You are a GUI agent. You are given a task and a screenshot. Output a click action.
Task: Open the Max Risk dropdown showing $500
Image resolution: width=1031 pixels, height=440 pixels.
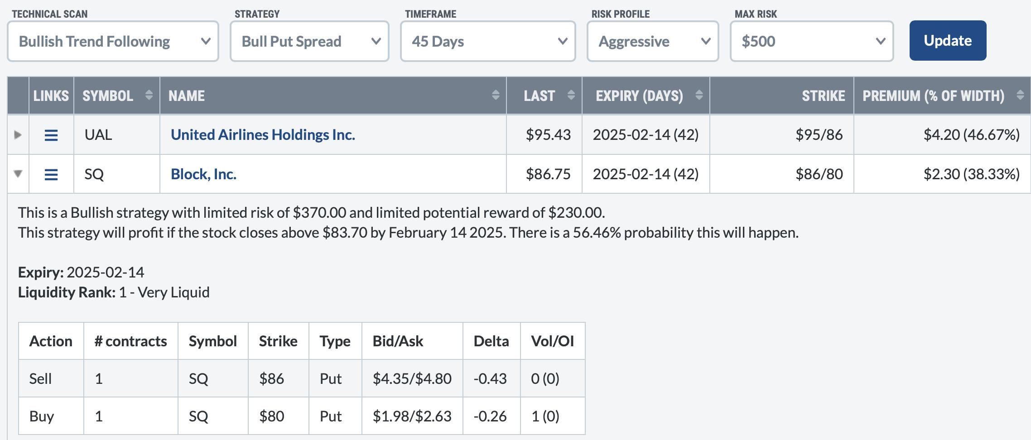[812, 41]
